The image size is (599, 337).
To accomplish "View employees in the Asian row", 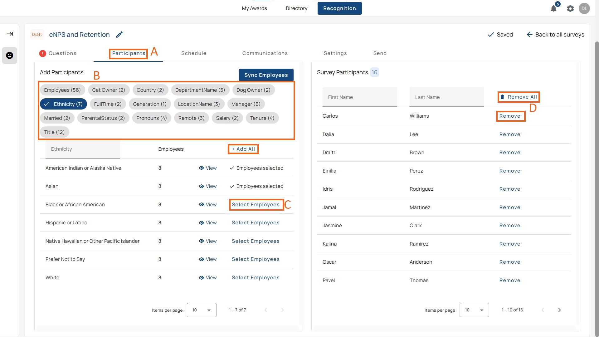I will [208, 186].
